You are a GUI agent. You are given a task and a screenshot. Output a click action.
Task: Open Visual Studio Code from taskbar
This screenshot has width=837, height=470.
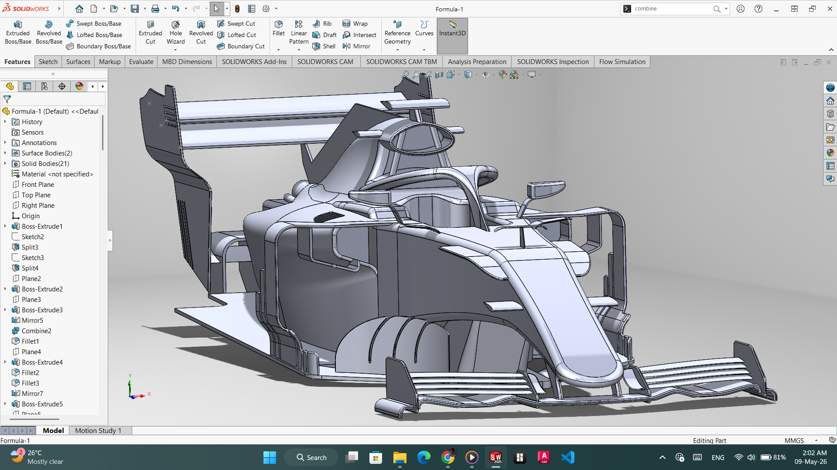(x=568, y=457)
